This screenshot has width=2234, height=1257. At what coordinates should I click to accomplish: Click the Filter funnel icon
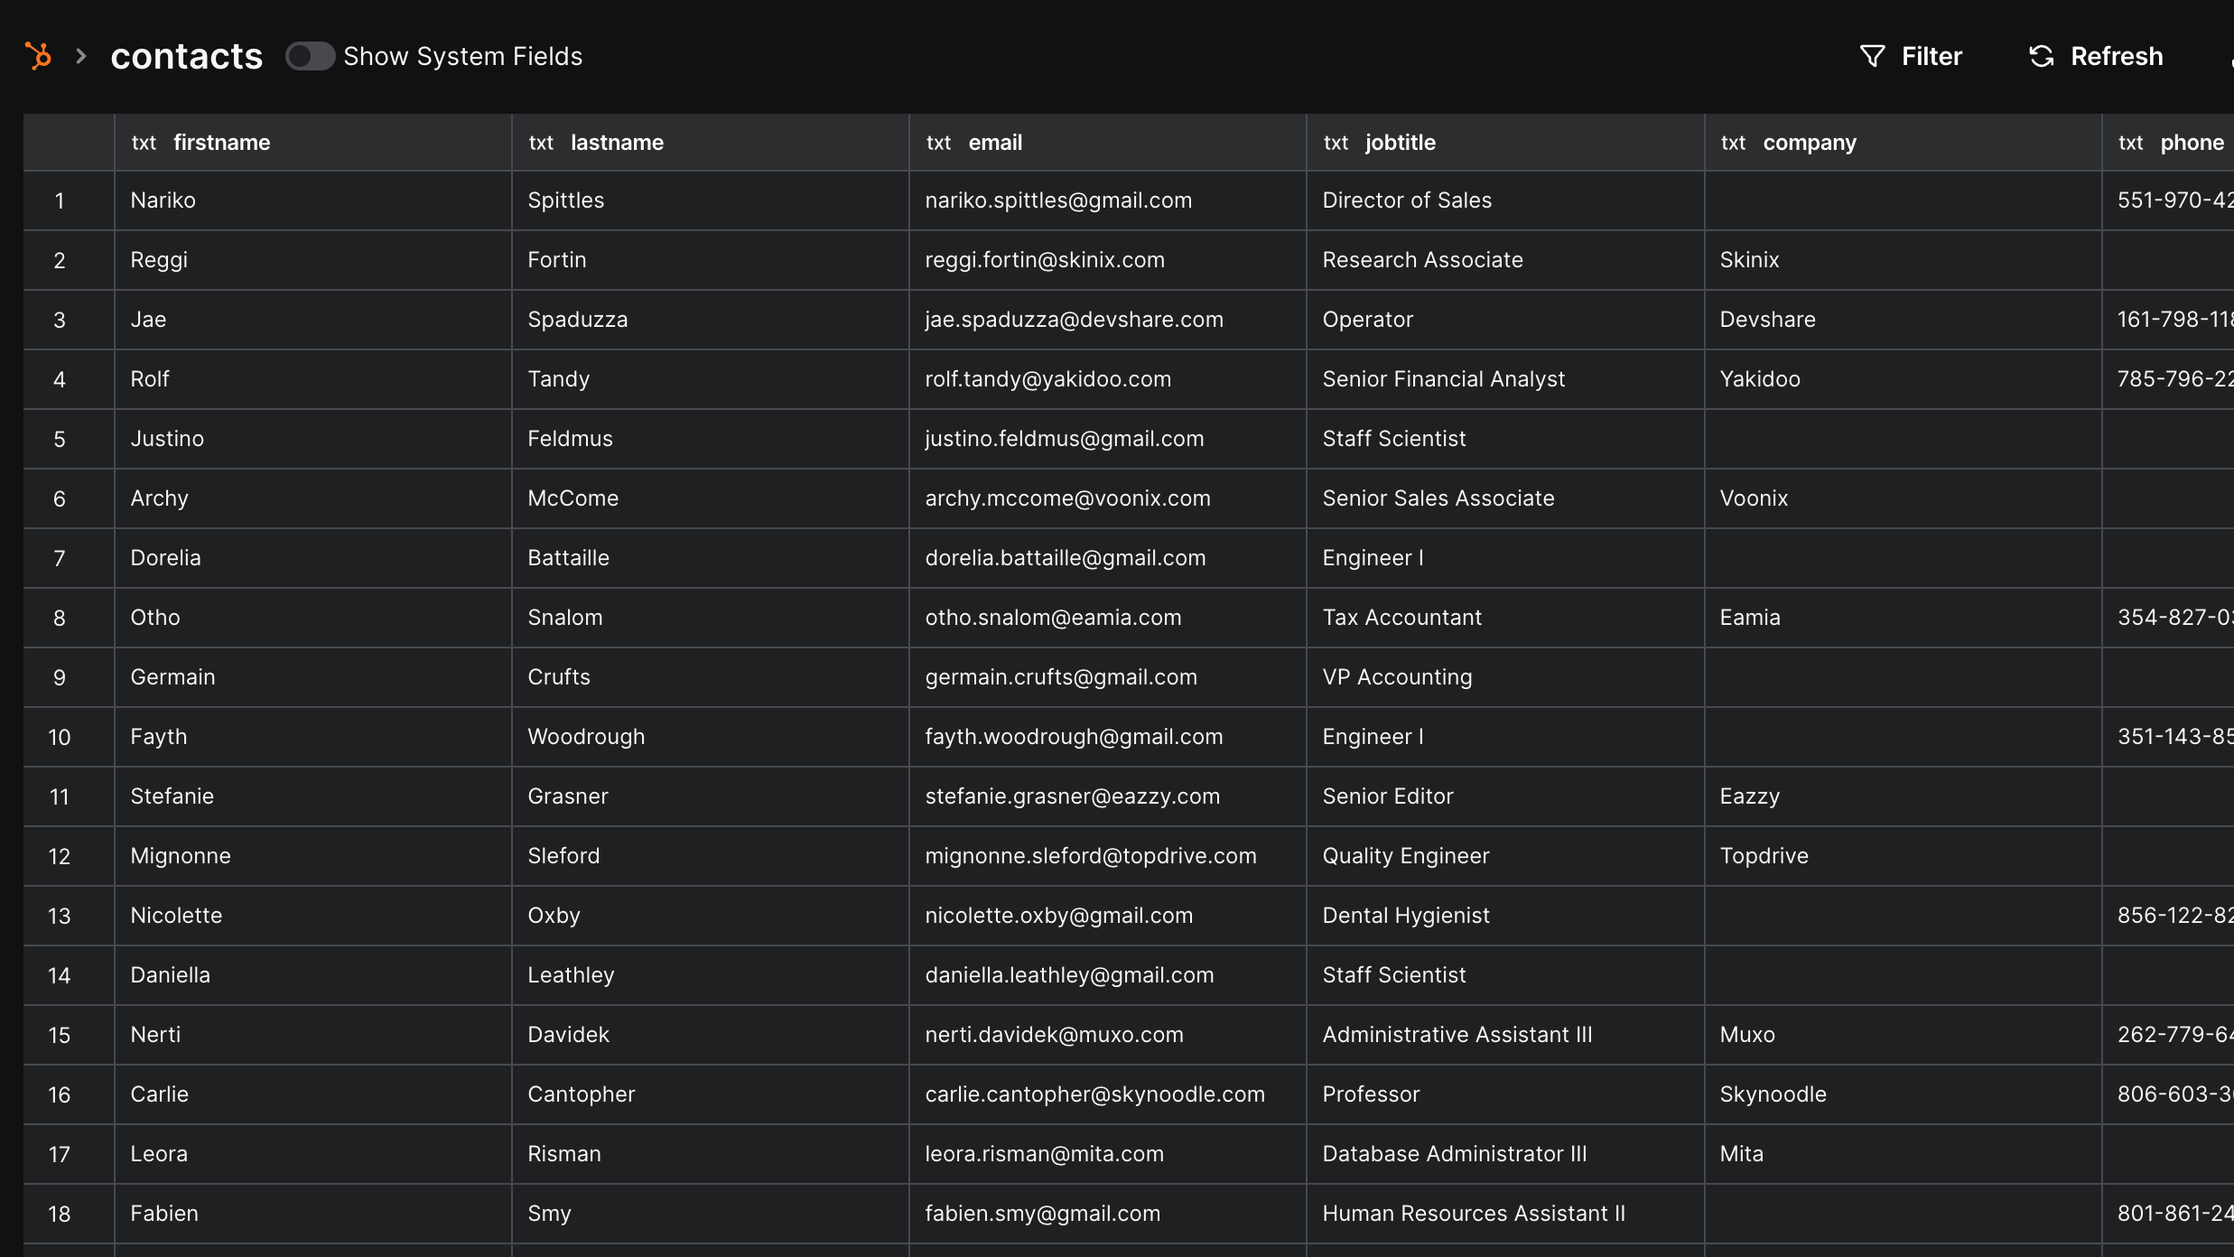tap(1872, 56)
